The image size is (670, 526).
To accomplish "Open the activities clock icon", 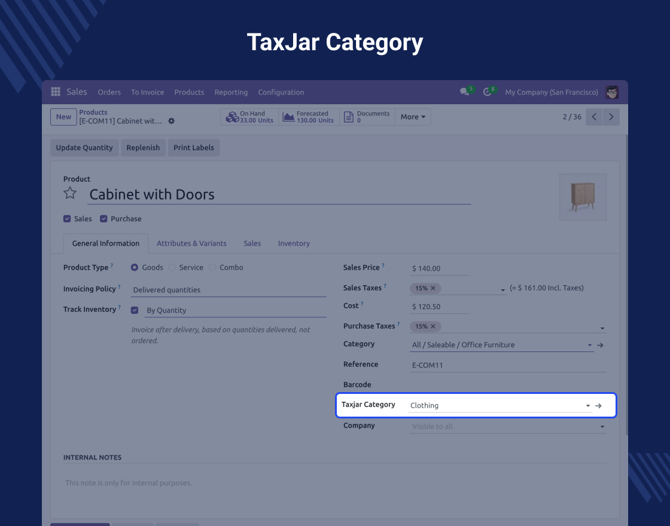I will (487, 92).
